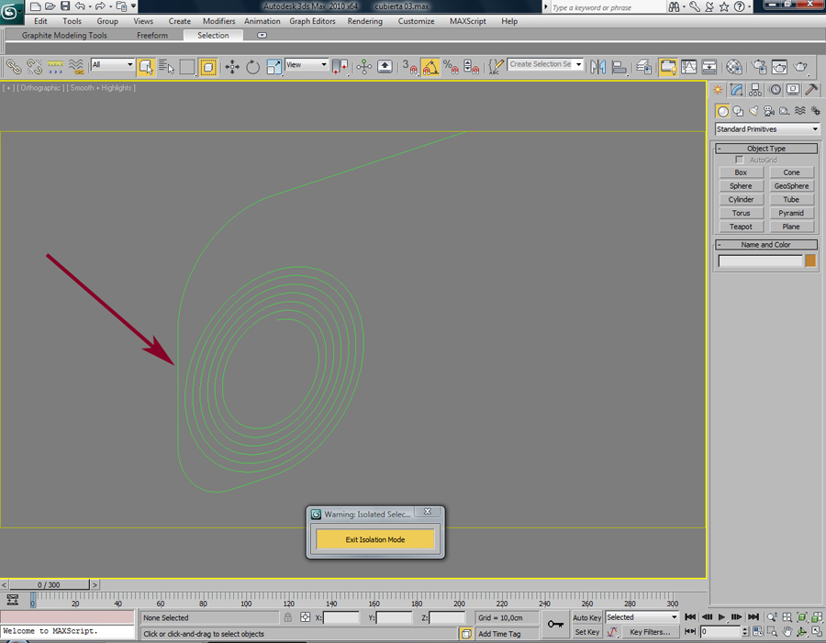Viewport: 826px width, 643px height.
Task: Open selection filter All dropdown
Action: [112, 64]
